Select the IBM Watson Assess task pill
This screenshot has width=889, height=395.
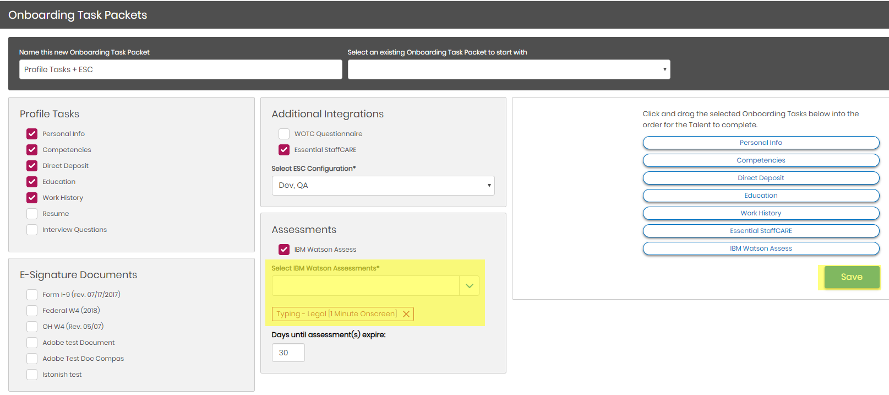(761, 248)
